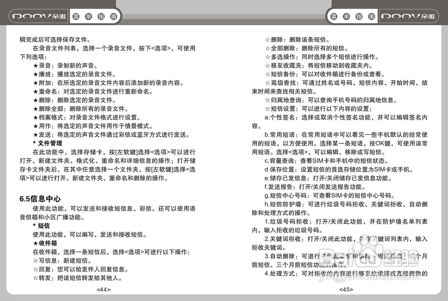This screenshot has height=301, width=448.
Task: Click the 2.关键词拒收 item
Action: [x=339, y=243]
